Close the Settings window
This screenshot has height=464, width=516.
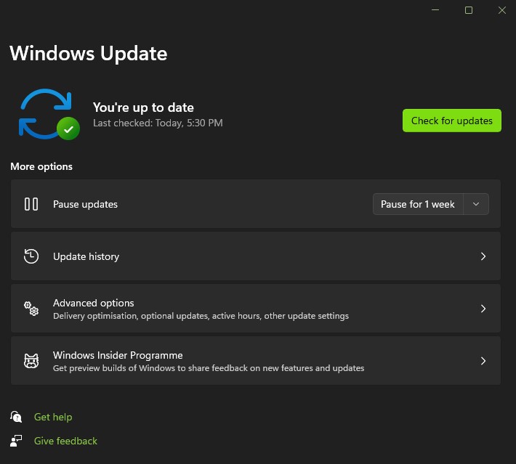[x=502, y=10]
